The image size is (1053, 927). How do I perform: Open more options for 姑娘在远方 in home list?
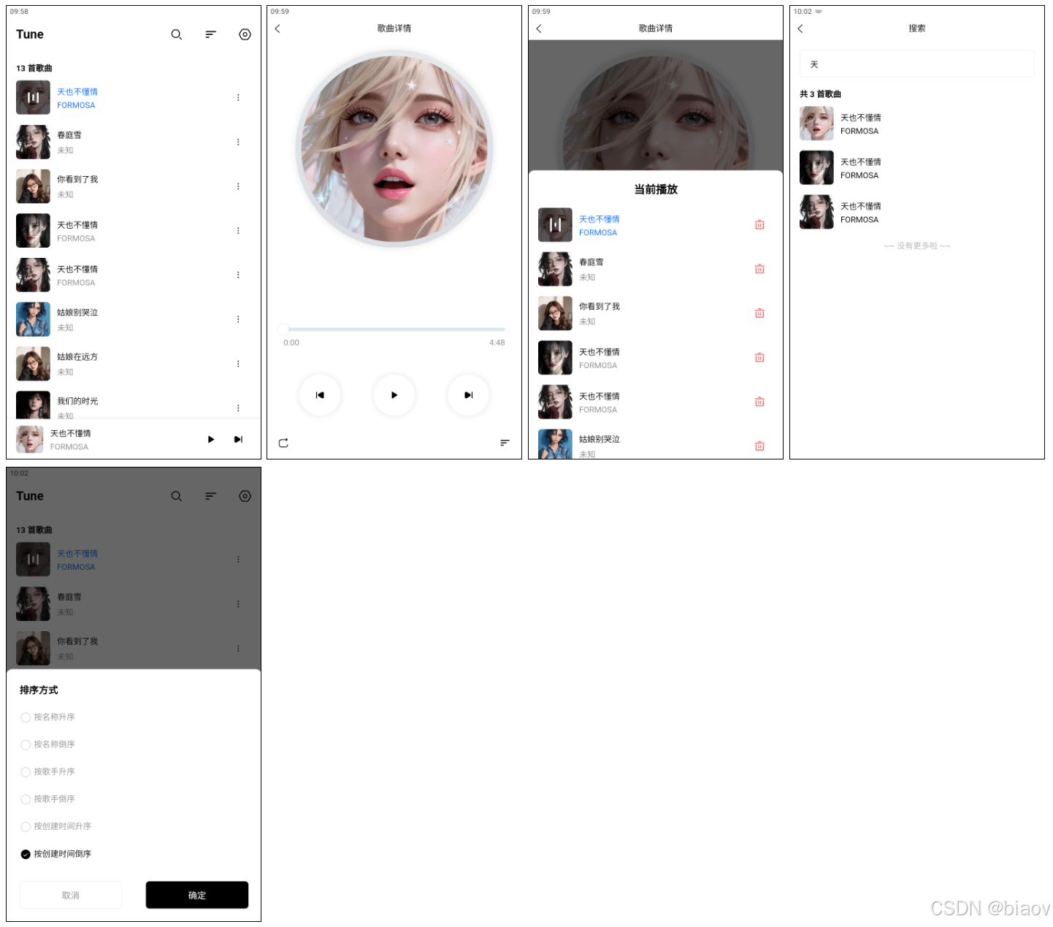(x=238, y=364)
